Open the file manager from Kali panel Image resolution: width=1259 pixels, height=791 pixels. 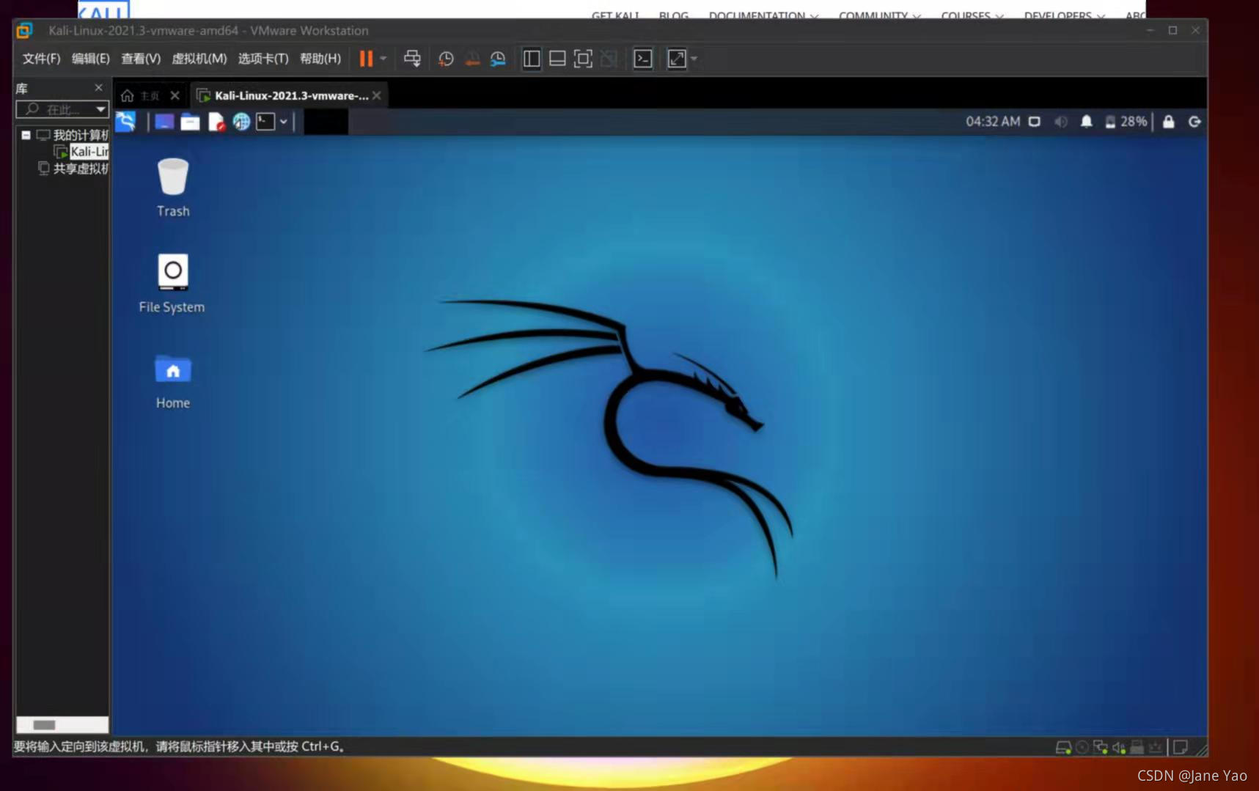(x=190, y=122)
